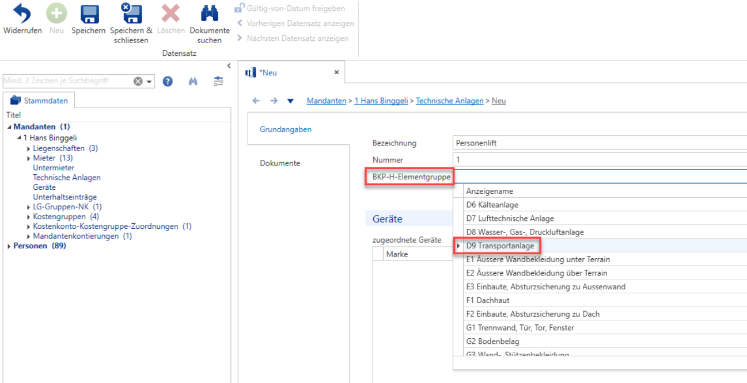Click the green Neu plus icon

click(56, 13)
